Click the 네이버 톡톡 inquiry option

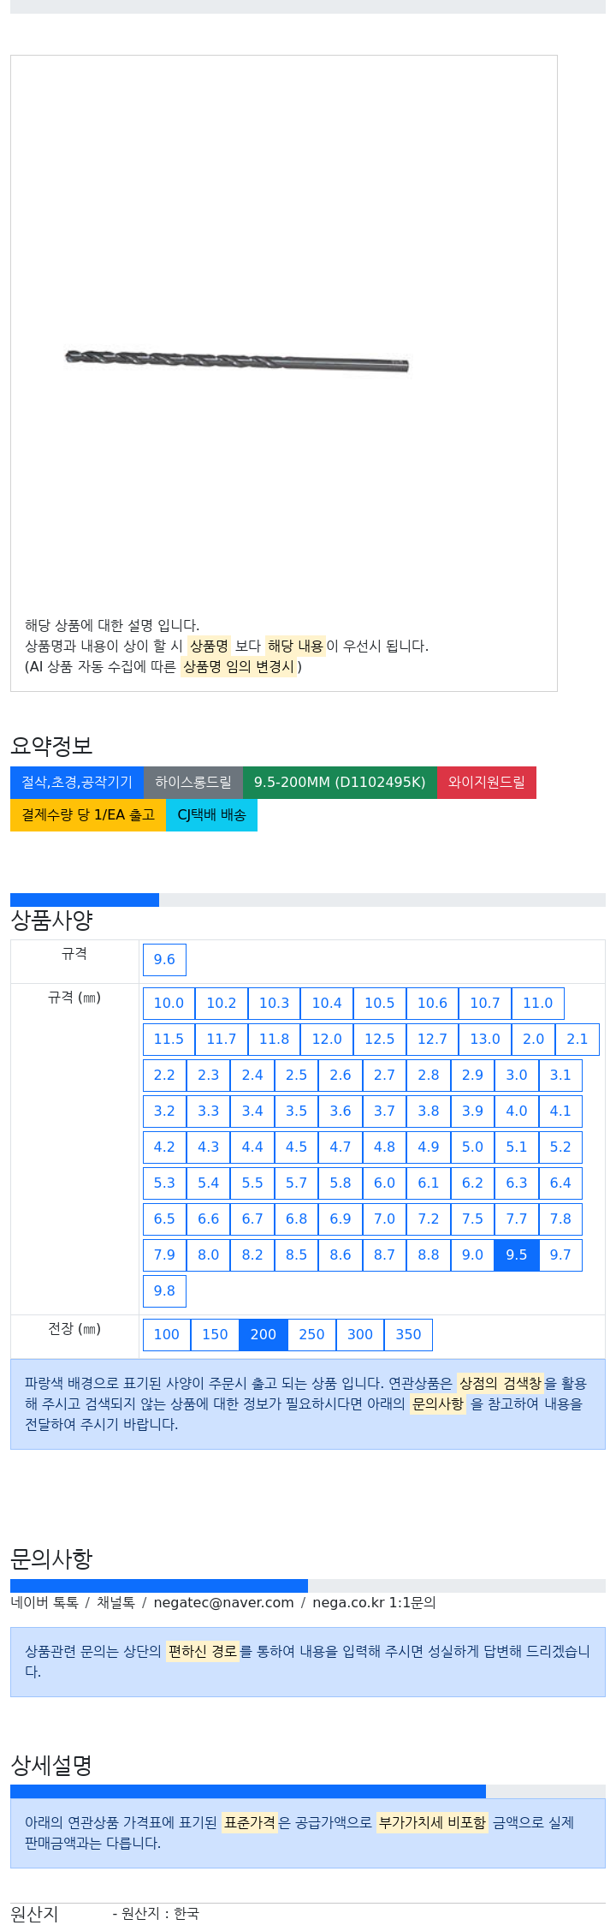pyautogui.click(x=44, y=1603)
